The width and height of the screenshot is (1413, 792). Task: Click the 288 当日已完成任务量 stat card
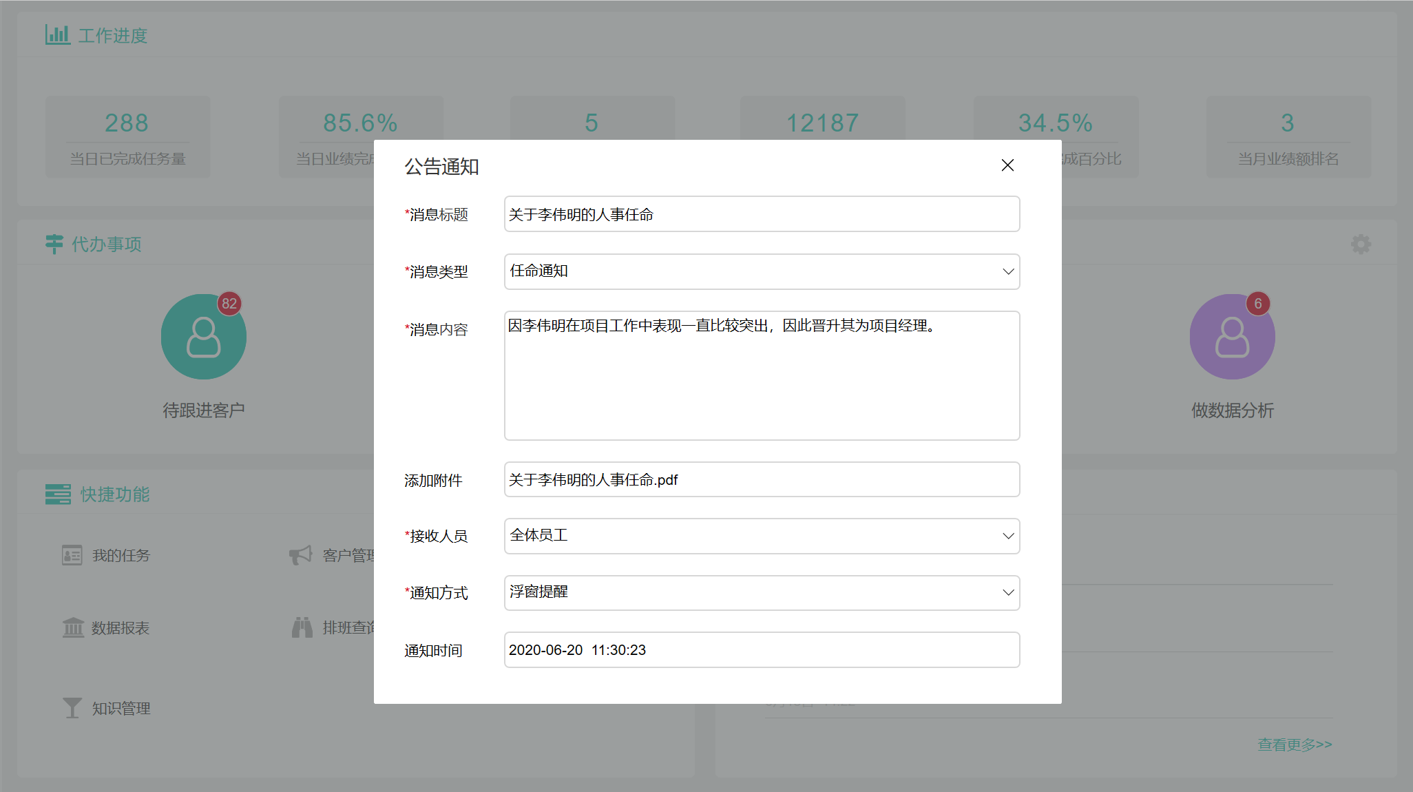click(128, 137)
